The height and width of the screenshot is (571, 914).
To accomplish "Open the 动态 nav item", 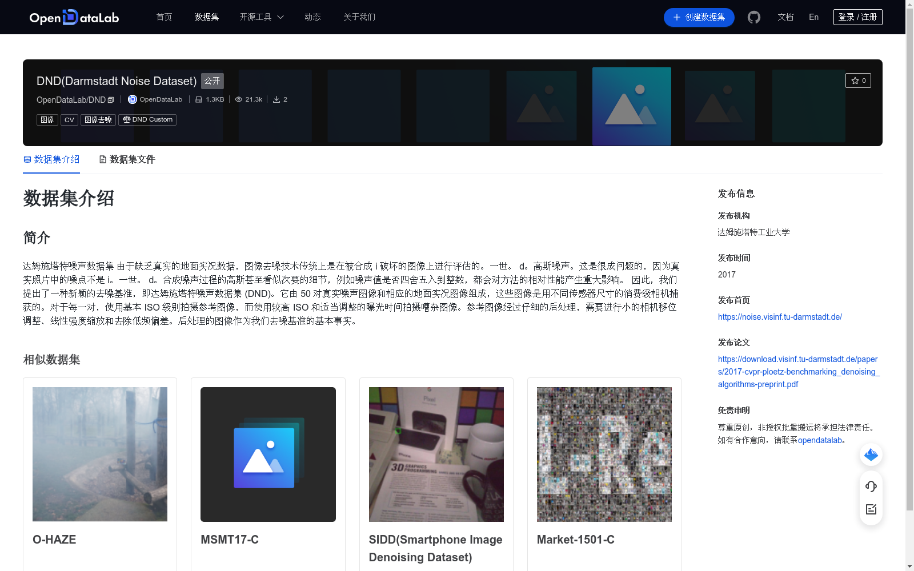I will click(312, 17).
